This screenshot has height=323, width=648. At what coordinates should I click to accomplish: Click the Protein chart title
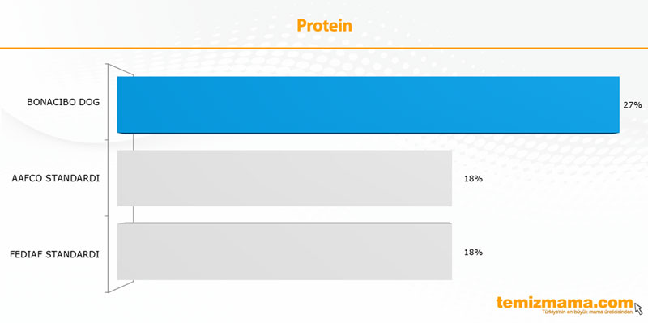pyautogui.click(x=325, y=26)
